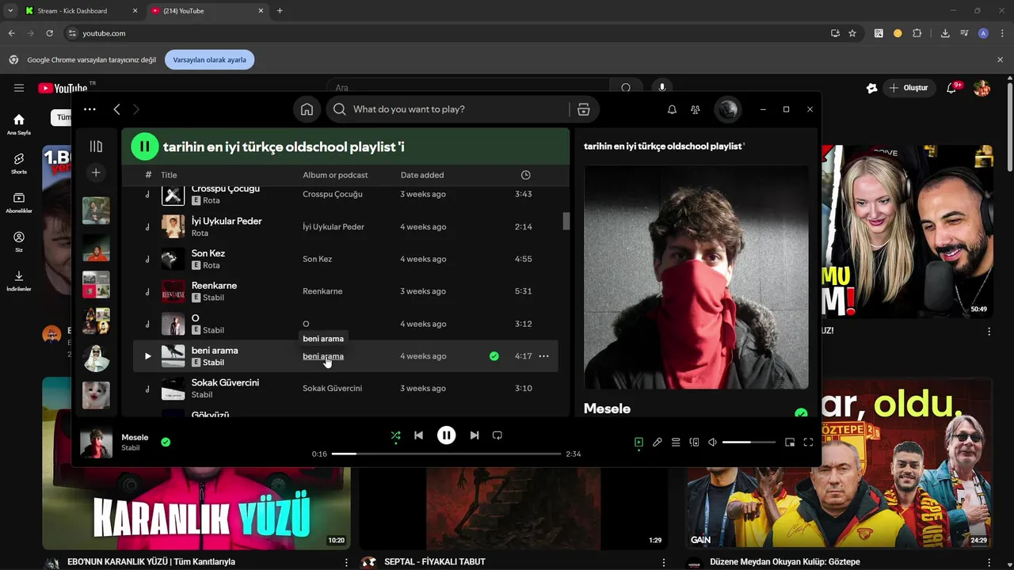
Task: Open YouTube notifications bell with 9+ badge
Action: click(952, 88)
